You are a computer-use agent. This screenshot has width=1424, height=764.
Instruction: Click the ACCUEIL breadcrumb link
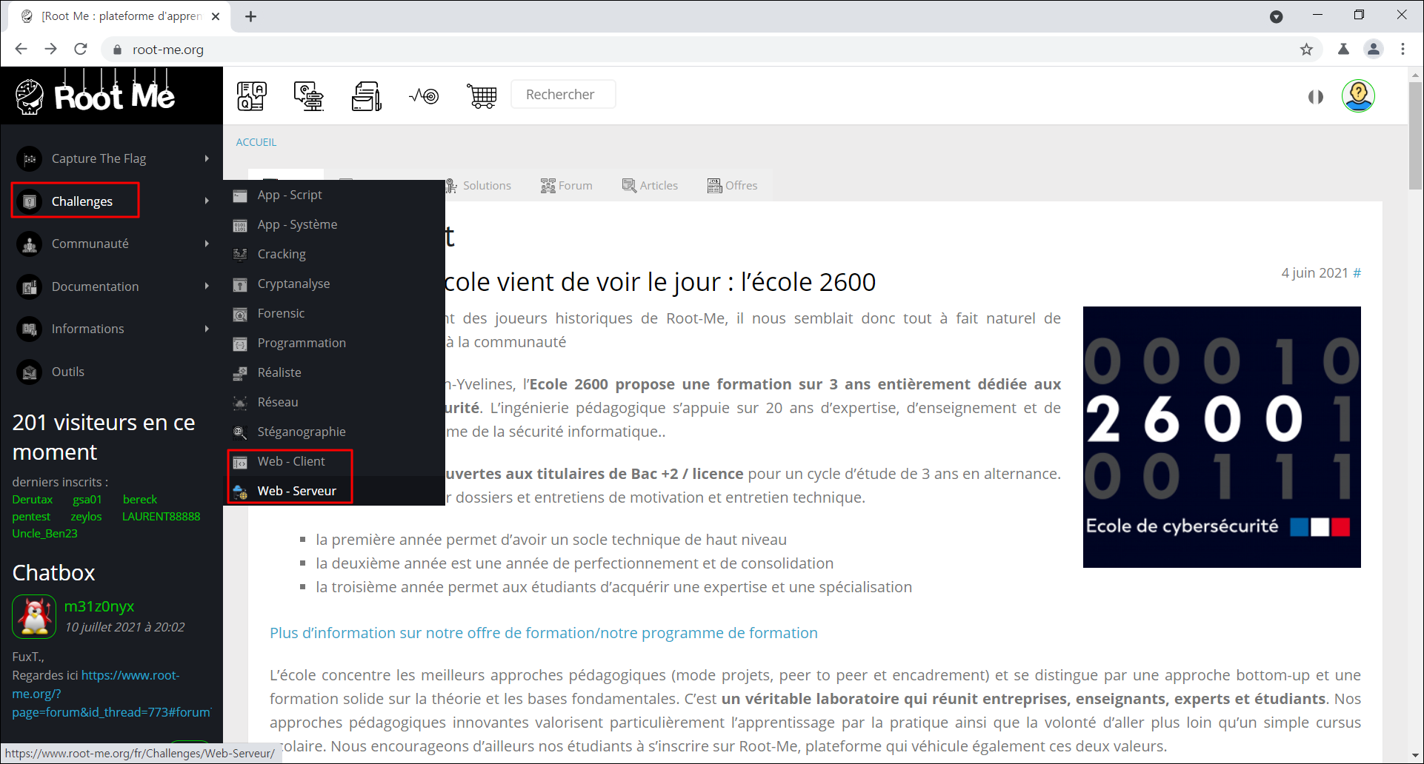(x=256, y=142)
